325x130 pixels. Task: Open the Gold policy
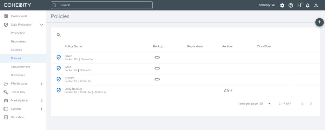pos(68,67)
